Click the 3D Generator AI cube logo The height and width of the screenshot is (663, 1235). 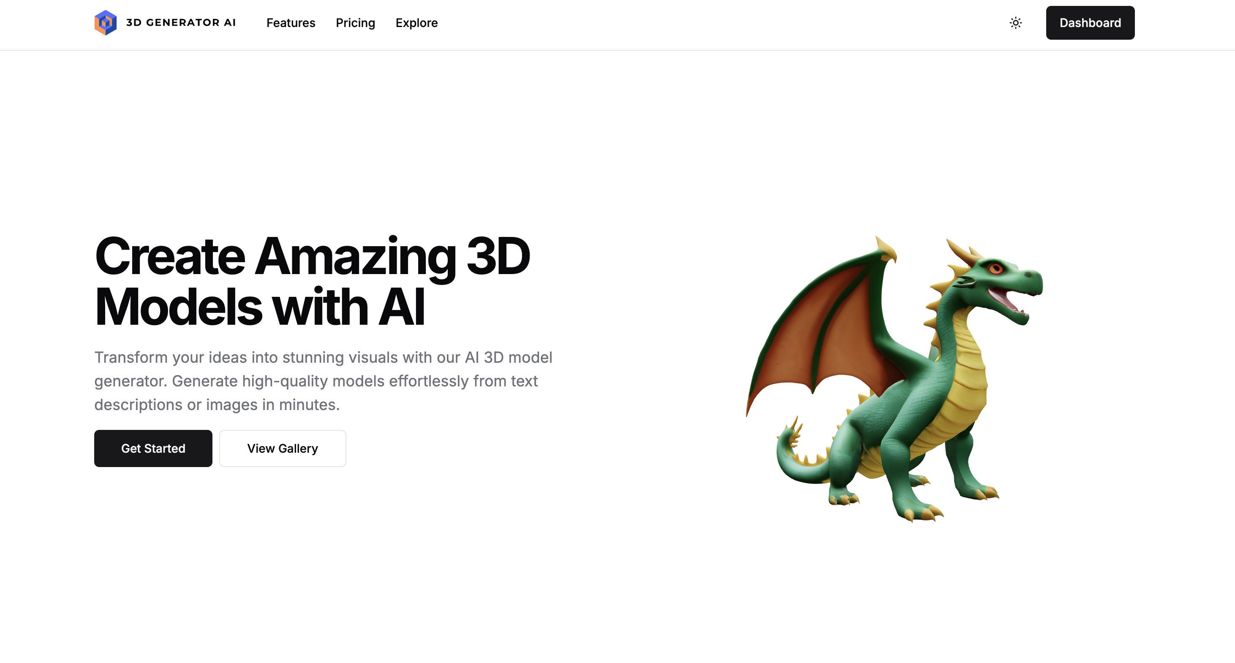coord(106,22)
